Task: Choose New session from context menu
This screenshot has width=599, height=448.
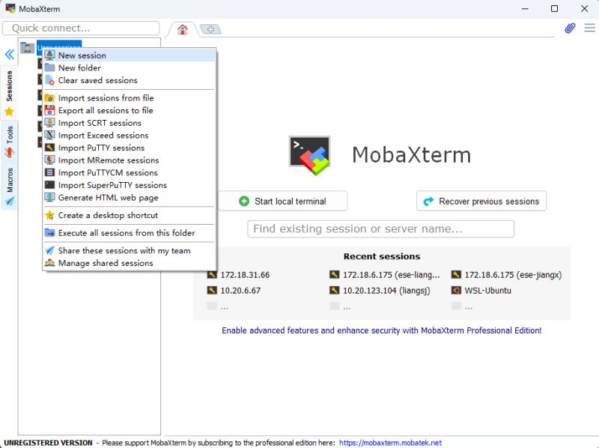Action: point(130,55)
